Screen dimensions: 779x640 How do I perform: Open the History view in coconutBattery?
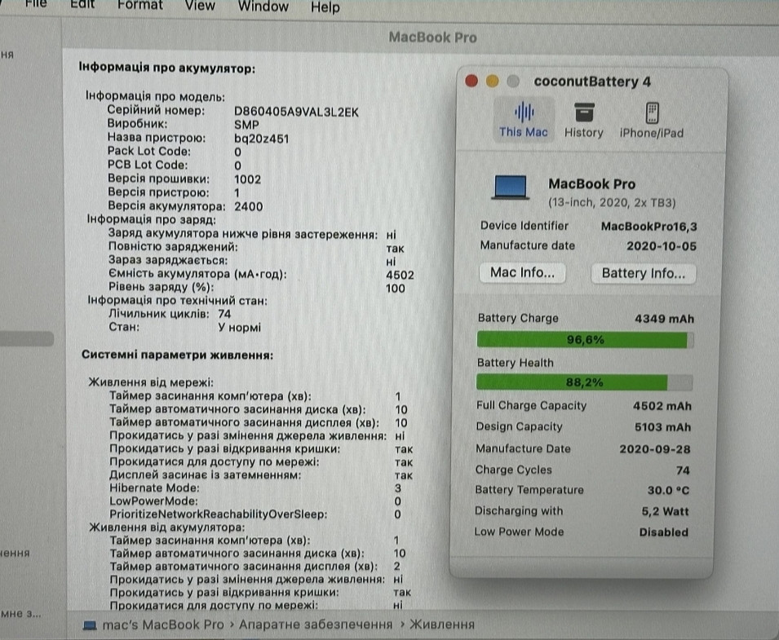click(x=583, y=121)
